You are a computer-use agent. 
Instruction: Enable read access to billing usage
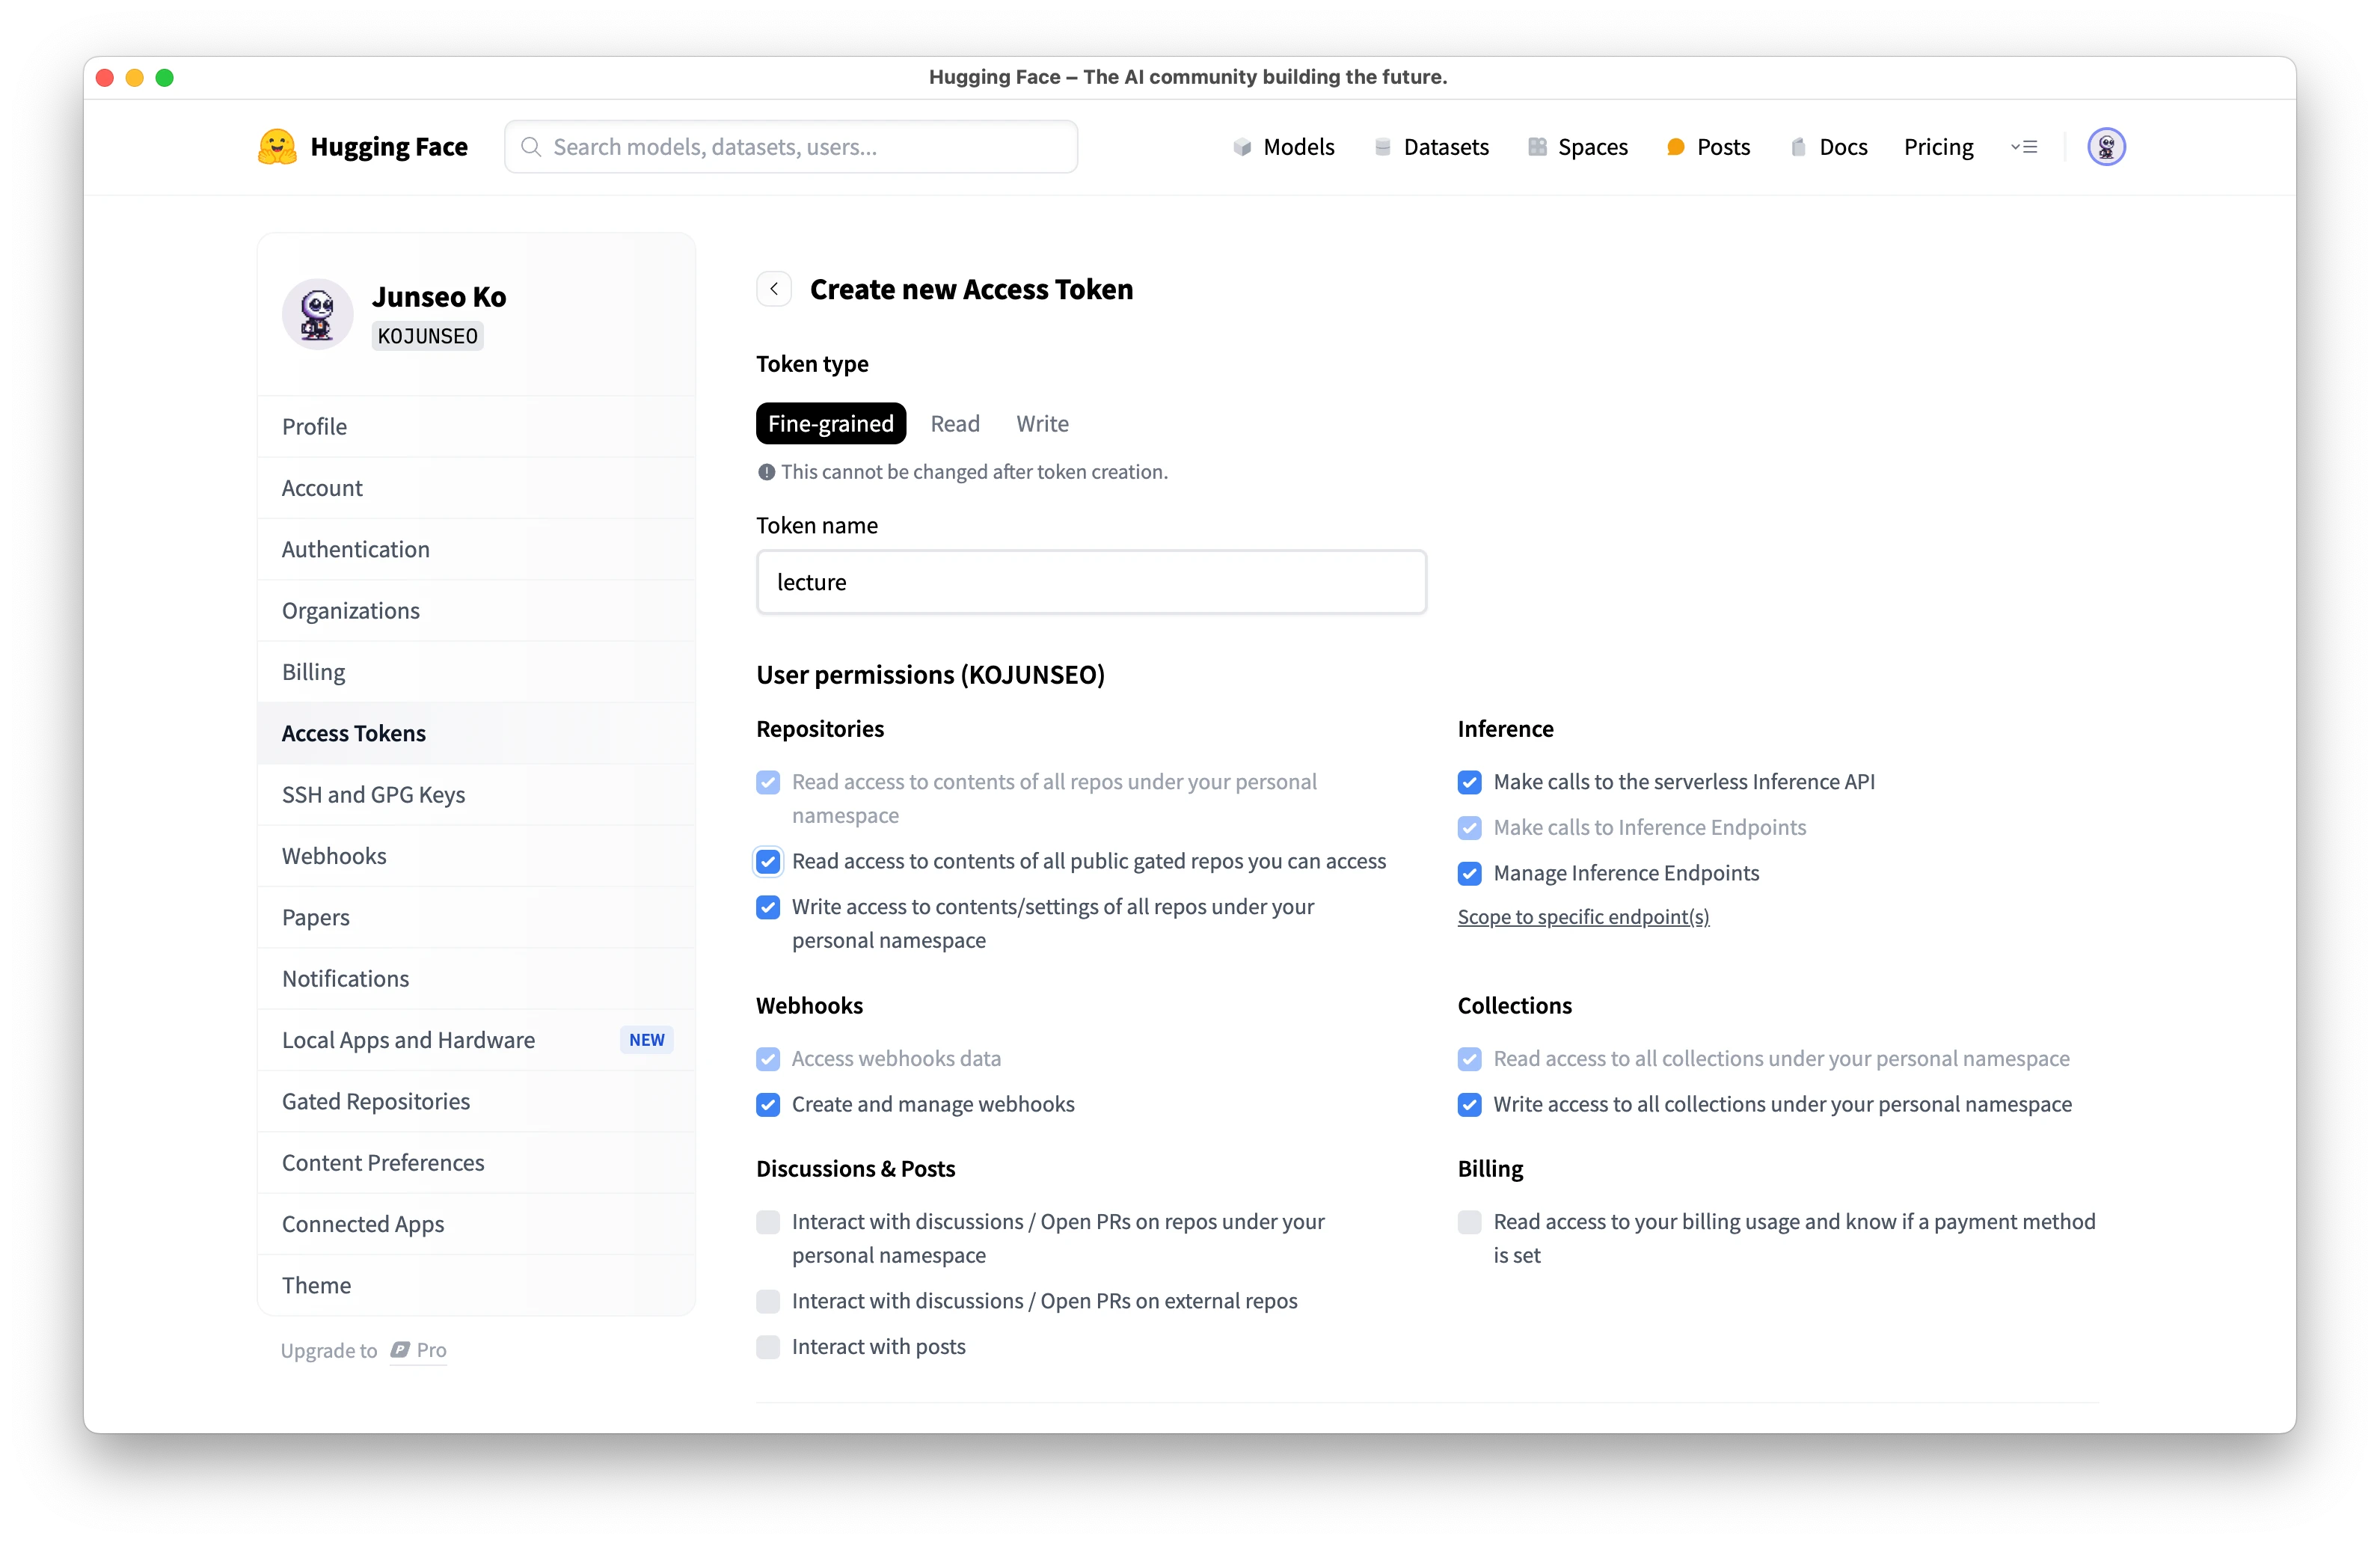tap(1469, 1222)
